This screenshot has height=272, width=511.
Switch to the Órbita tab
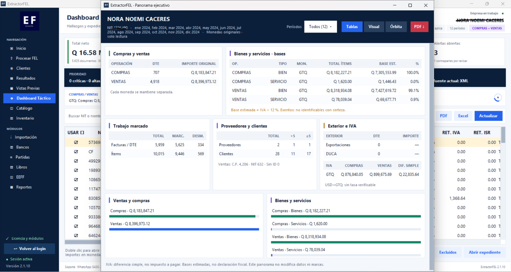click(396, 27)
